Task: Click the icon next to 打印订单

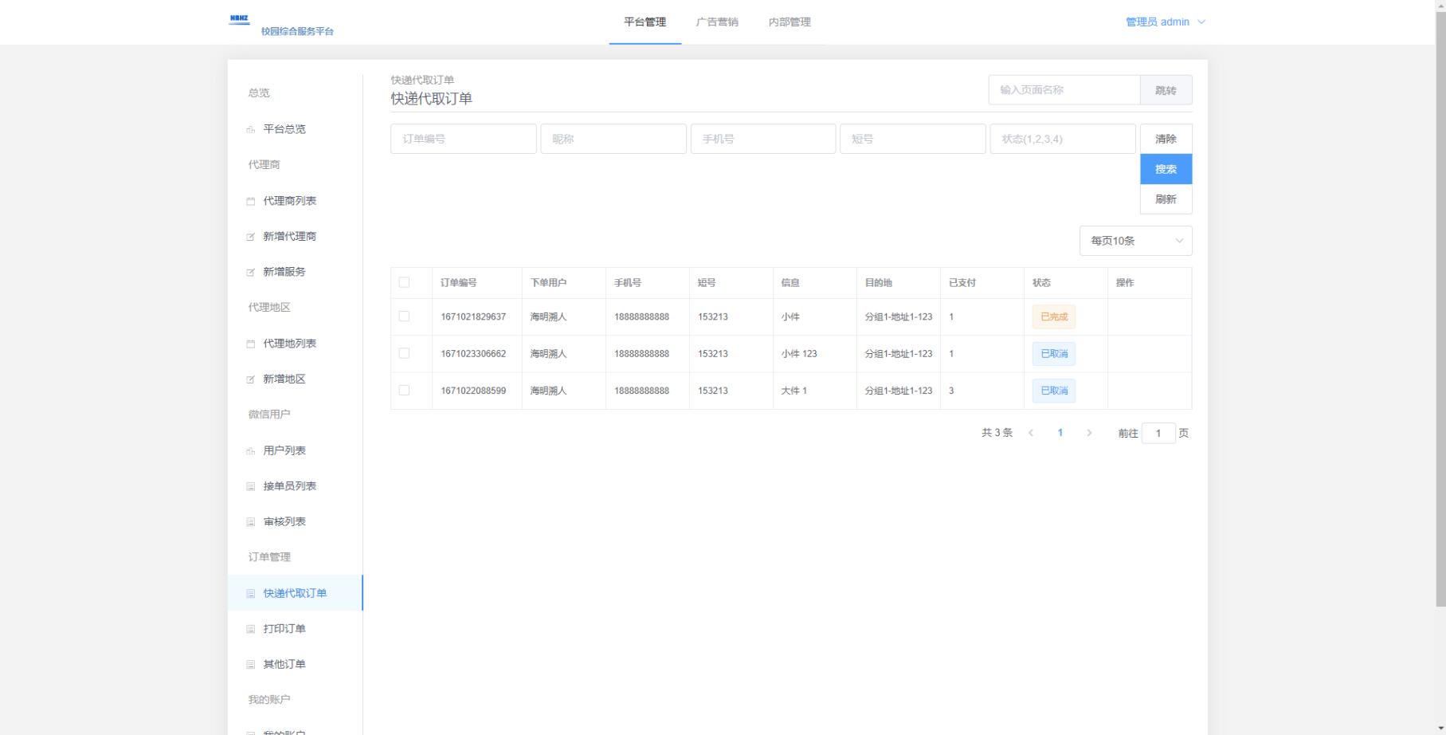Action: (x=251, y=629)
